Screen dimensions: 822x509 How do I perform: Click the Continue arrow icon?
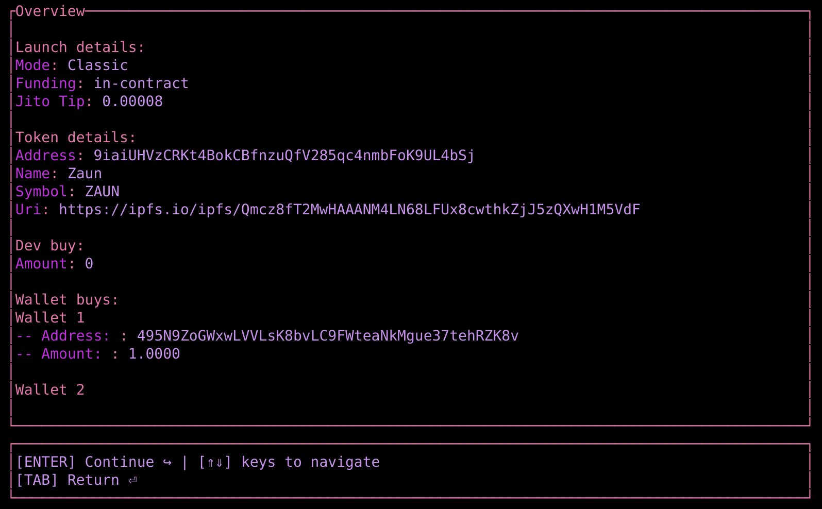coord(167,462)
